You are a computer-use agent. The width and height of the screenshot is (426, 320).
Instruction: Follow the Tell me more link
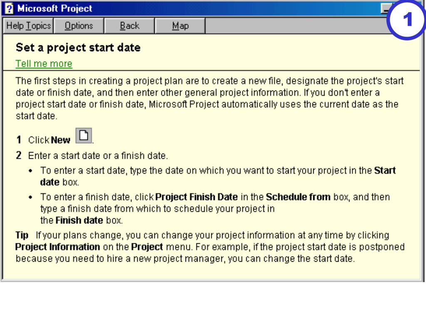44,64
